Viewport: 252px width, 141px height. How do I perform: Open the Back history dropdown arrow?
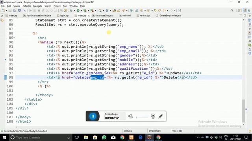[167, 11]
